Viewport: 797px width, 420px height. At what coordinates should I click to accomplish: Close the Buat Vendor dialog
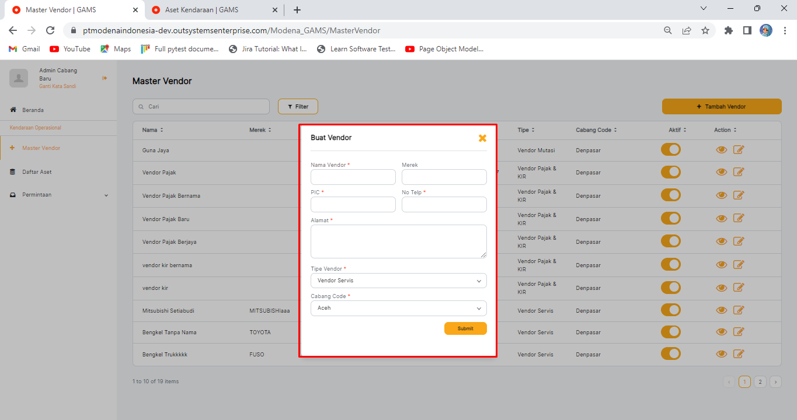(482, 138)
